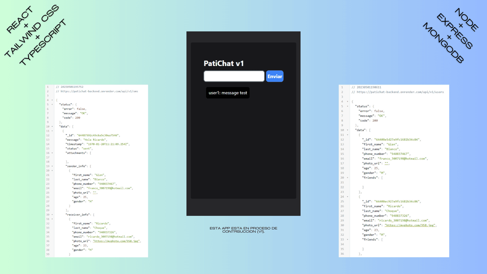This screenshot has width=487, height=274.
Task: Collapse the "status" node in sms JSON
Action: [x=52, y=105]
